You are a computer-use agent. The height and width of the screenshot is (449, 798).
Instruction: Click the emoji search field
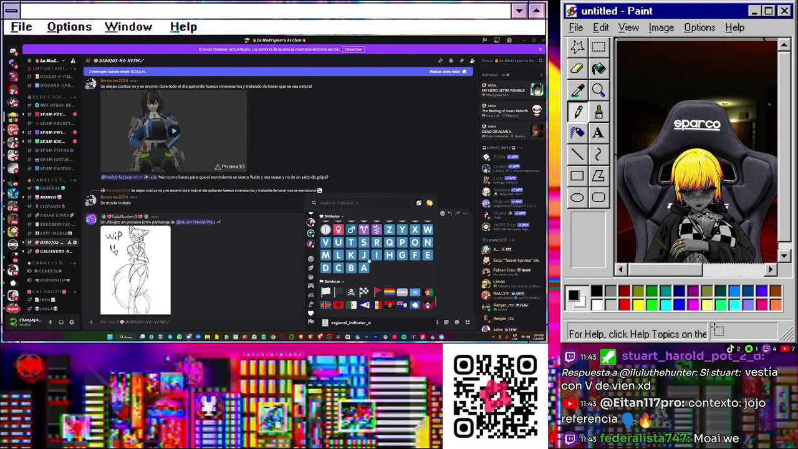[363, 203]
